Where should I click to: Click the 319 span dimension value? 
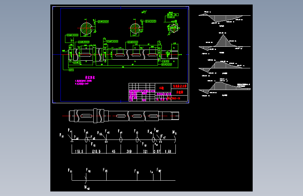tap(129, 151)
